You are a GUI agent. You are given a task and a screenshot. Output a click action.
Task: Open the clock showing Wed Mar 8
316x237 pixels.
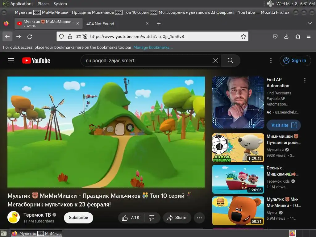pyautogui.click(x=295, y=4)
